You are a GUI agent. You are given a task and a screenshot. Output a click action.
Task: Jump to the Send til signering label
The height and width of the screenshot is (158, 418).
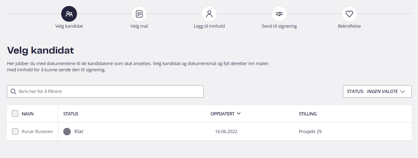(279, 26)
